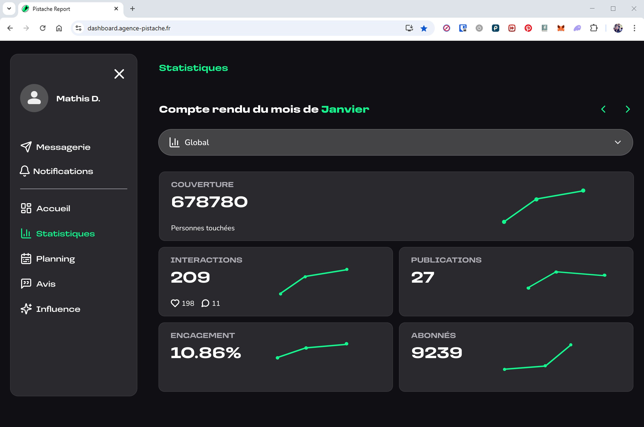Click the Couverture statistics card
The width and height of the screenshot is (644, 427).
pos(396,206)
